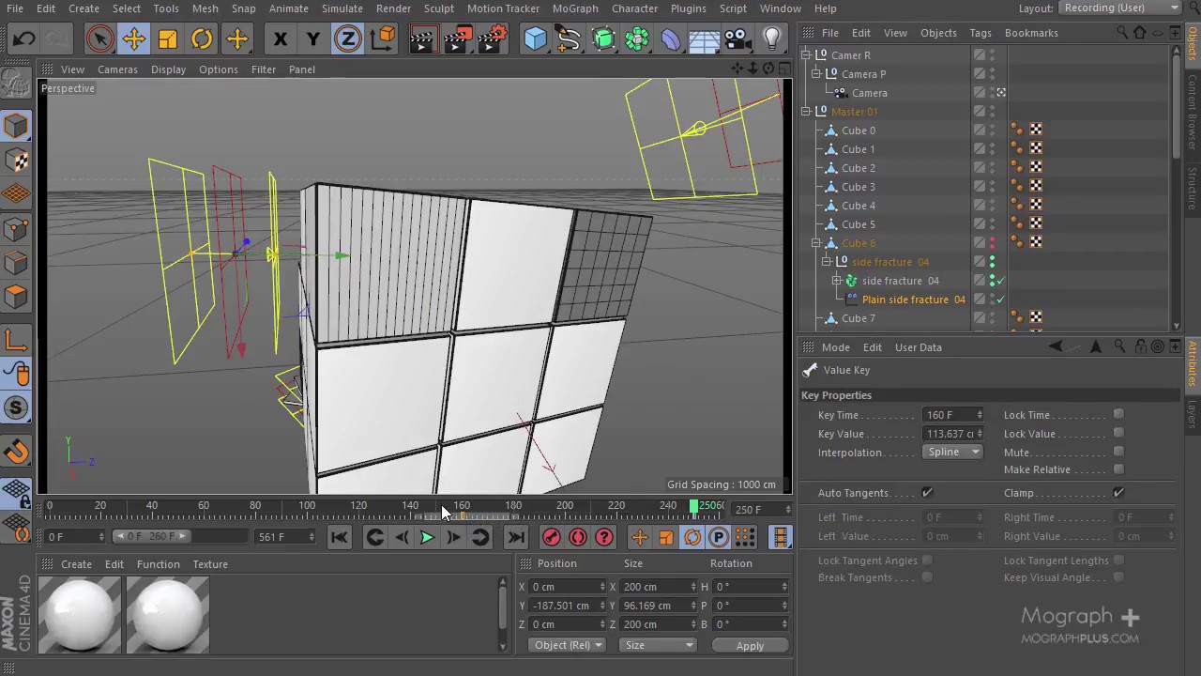
Task: Toggle the Autokeying button
Action: [578, 537]
